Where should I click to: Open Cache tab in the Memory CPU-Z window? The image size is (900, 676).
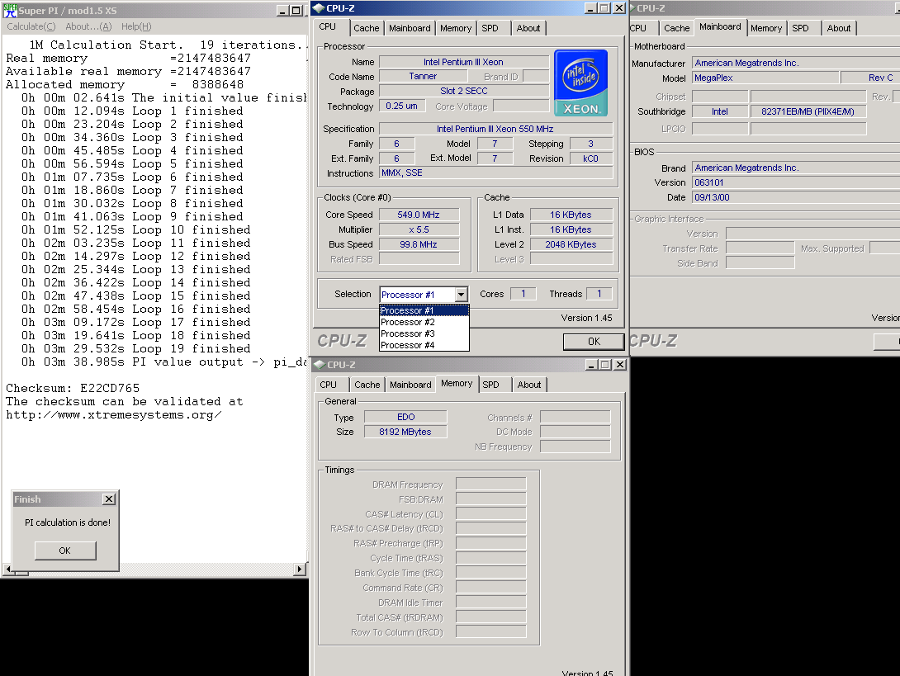click(367, 385)
